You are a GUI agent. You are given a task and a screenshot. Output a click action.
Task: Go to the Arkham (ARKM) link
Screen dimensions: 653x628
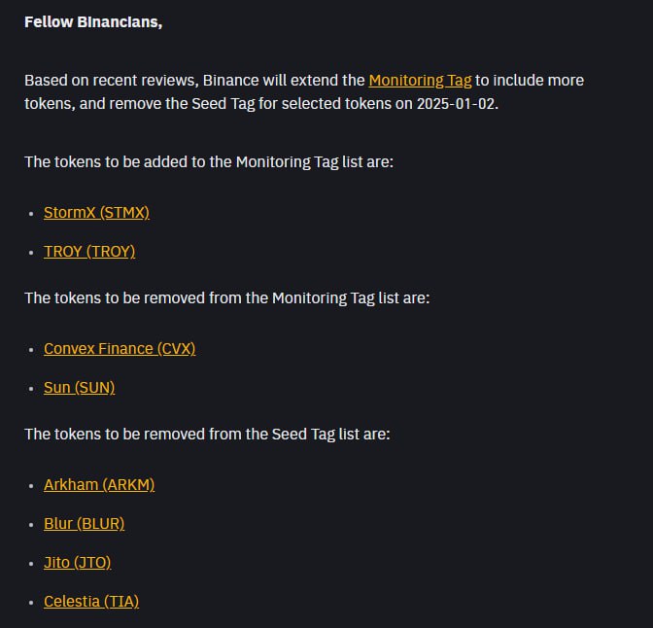pyautogui.click(x=99, y=485)
